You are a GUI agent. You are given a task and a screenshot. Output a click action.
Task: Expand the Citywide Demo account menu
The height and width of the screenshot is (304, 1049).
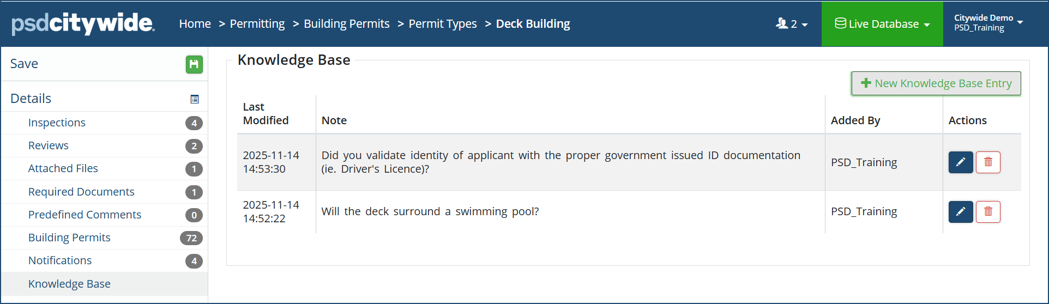coord(988,23)
